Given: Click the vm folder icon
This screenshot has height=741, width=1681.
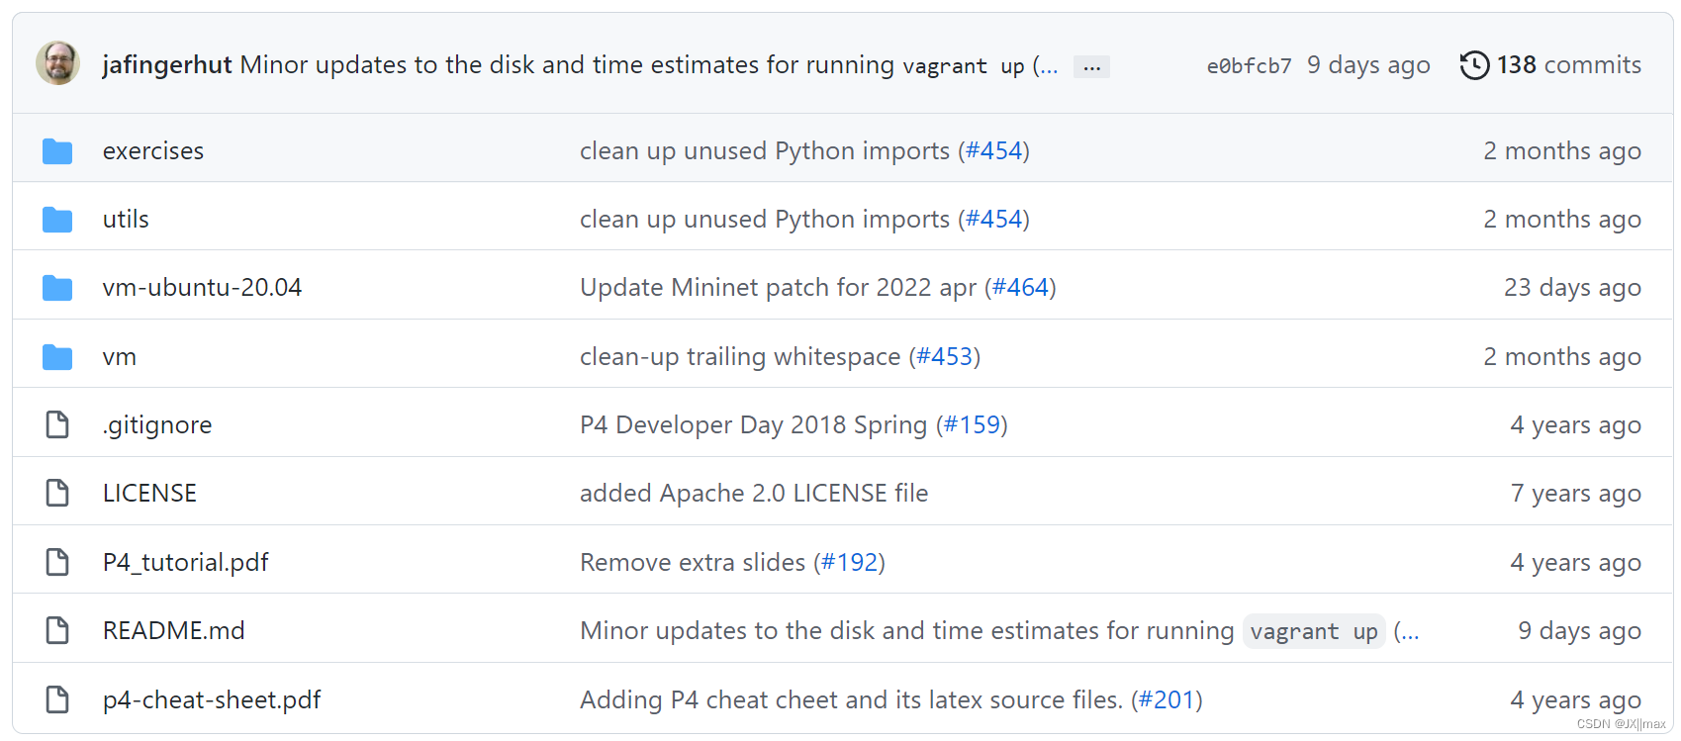Looking at the screenshot, I should click(x=57, y=357).
